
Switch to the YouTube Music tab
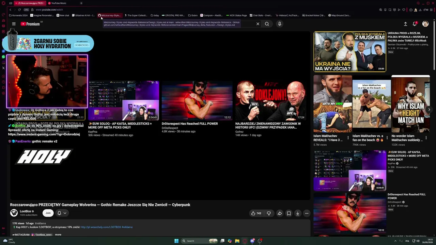pos(59,3)
